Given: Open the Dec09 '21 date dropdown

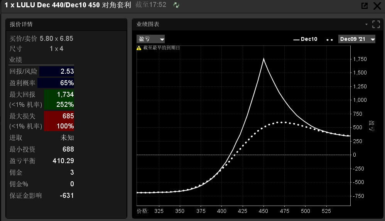Looking at the screenshot, I should click(x=357, y=39).
